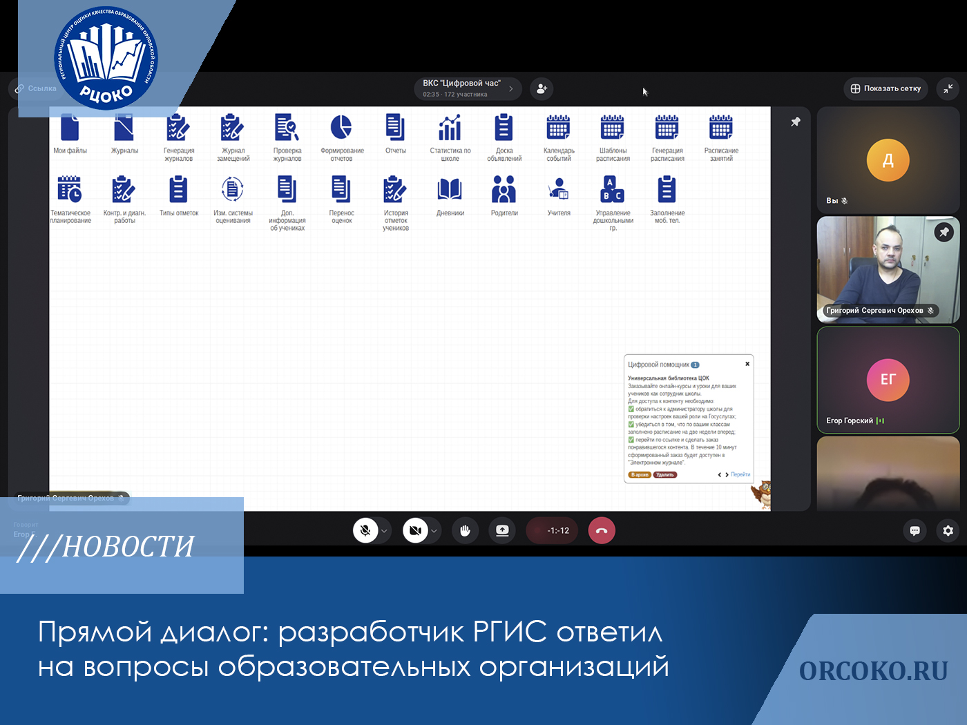Click the Дневники book icon
The image size is (967, 725).
pyautogui.click(x=450, y=189)
